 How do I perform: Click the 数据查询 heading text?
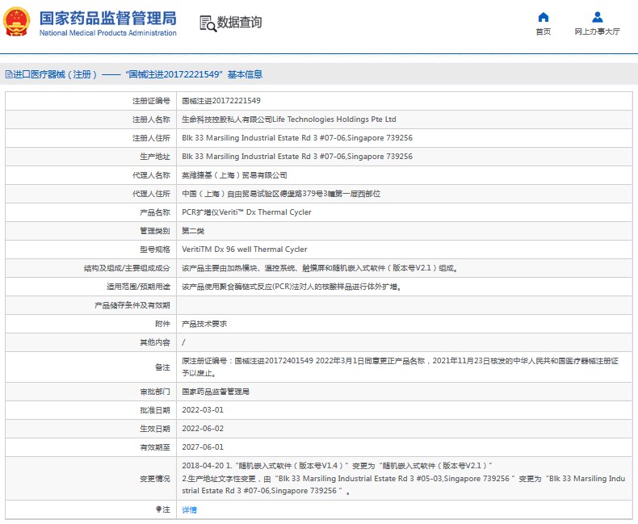coord(239,23)
